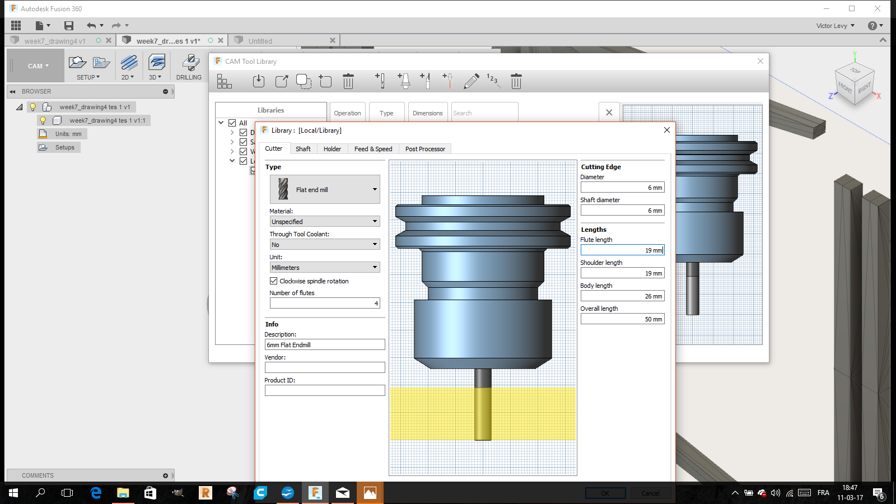
Task: Uncheck the All libraries checkbox
Action: click(x=232, y=123)
